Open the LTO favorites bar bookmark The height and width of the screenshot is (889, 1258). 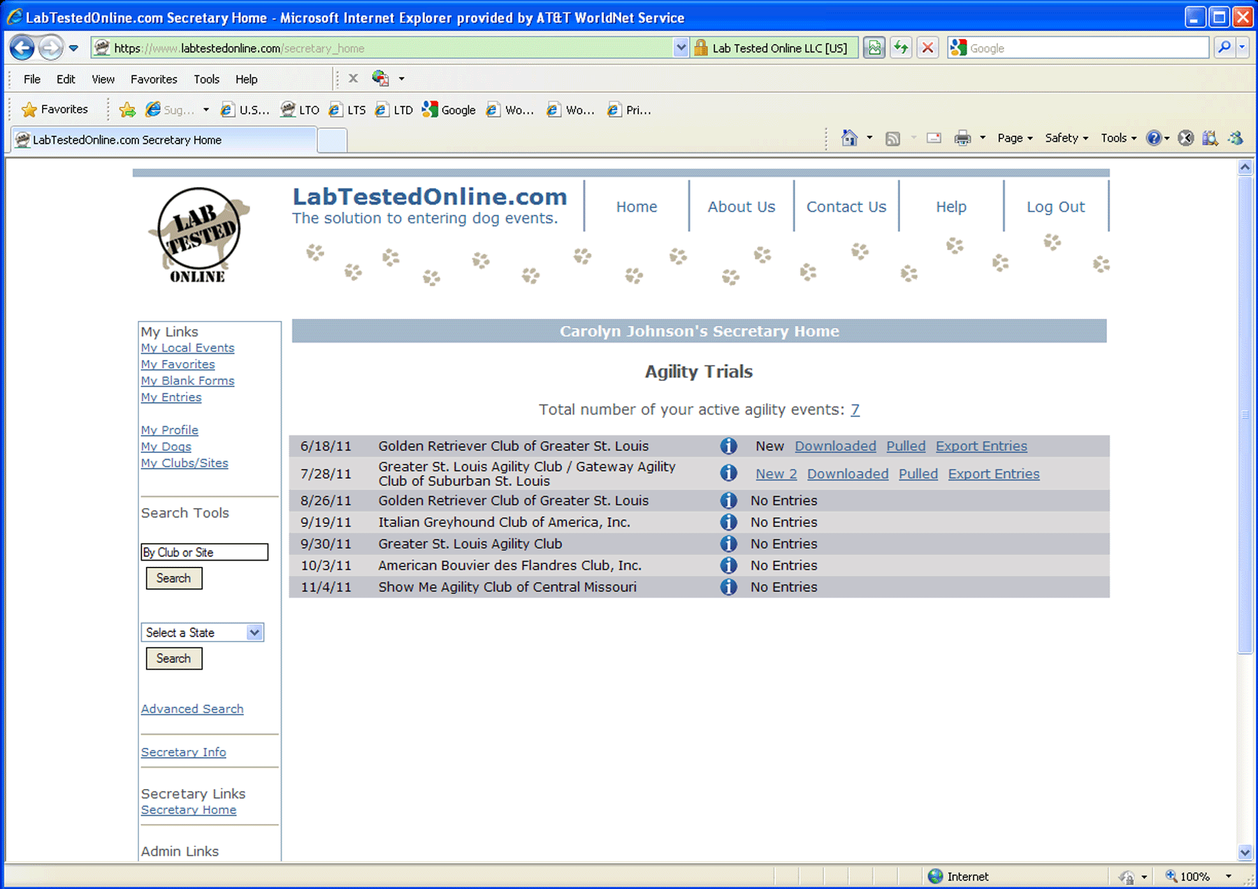point(300,110)
